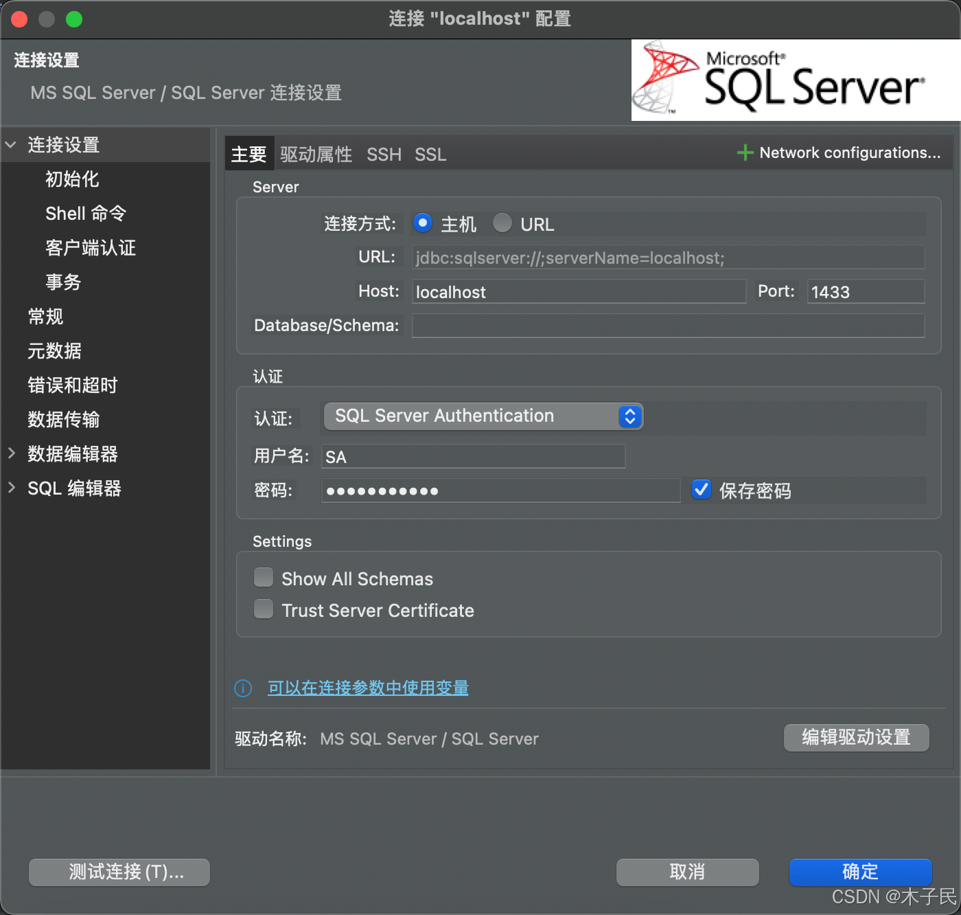
Task: Select SQL 编辑器 label in the sidebar
Action: tap(74, 488)
